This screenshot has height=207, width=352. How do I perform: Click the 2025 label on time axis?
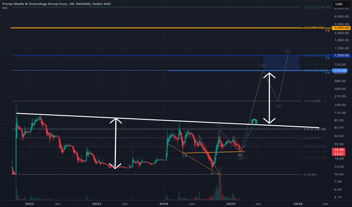point(231,204)
